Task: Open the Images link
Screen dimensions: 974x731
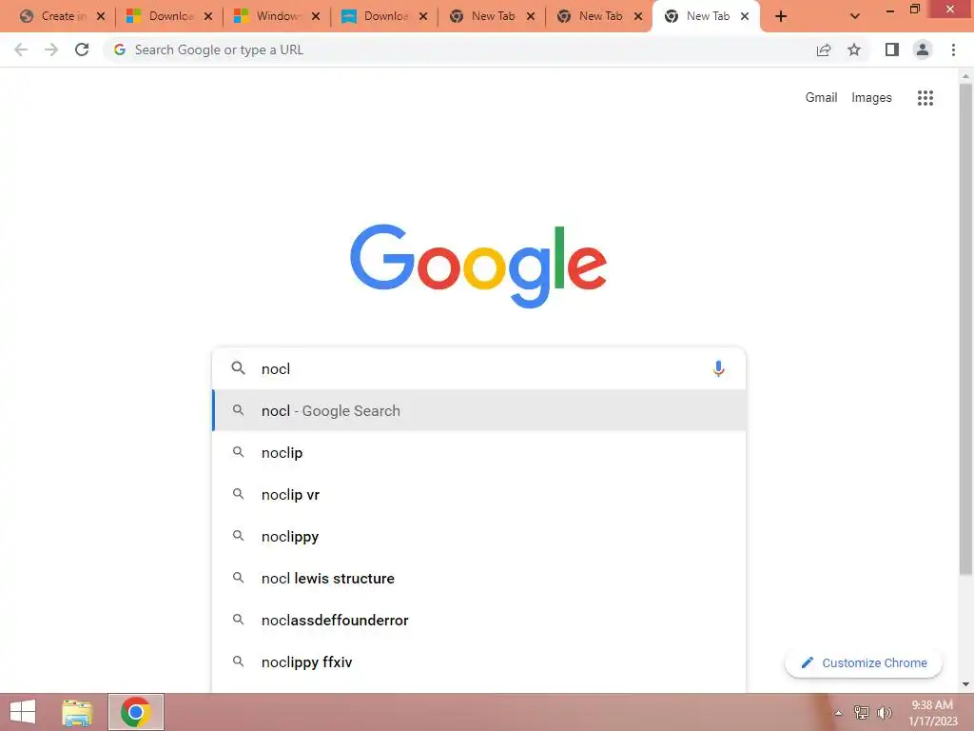Action: (x=871, y=98)
